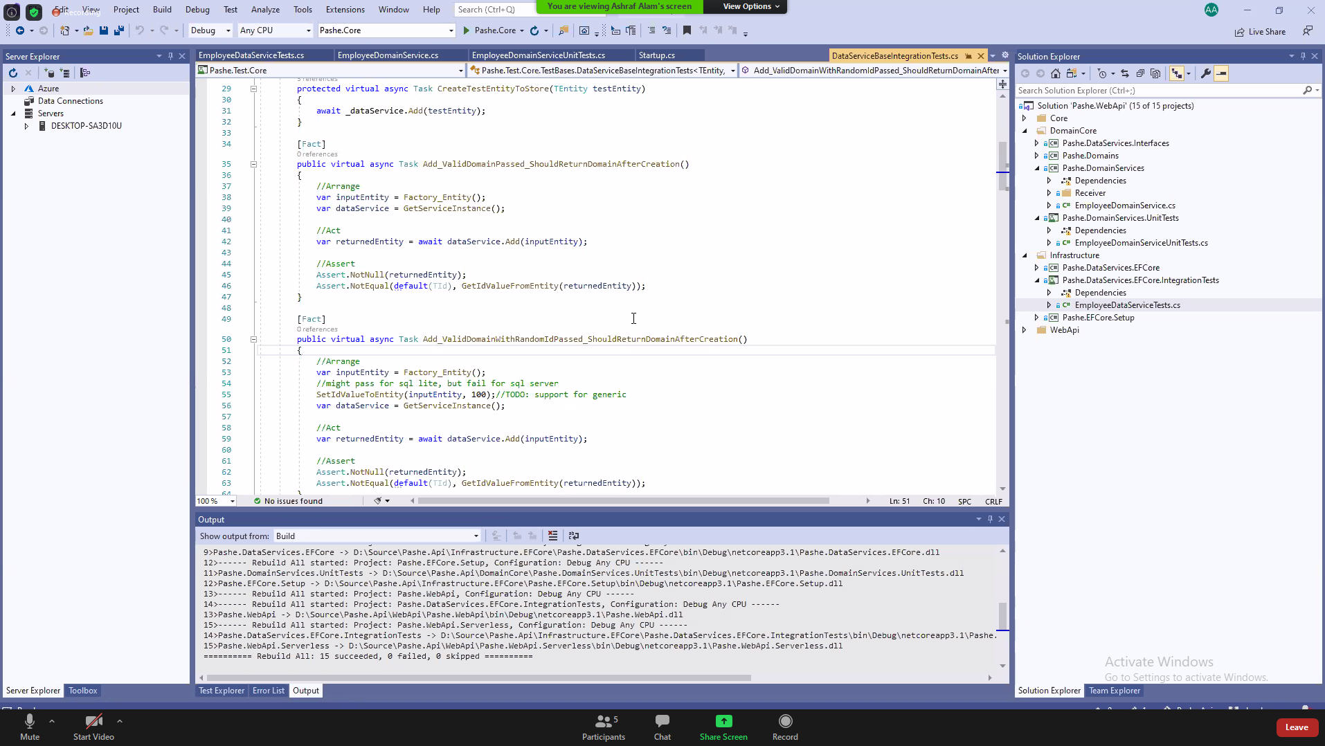Screen dimensions: 1325x746
Task: Open the Zoom Chat icon
Action: (x=662, y=727)
